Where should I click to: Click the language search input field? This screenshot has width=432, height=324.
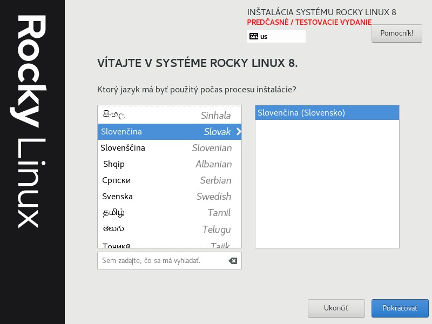click(170, 261)
